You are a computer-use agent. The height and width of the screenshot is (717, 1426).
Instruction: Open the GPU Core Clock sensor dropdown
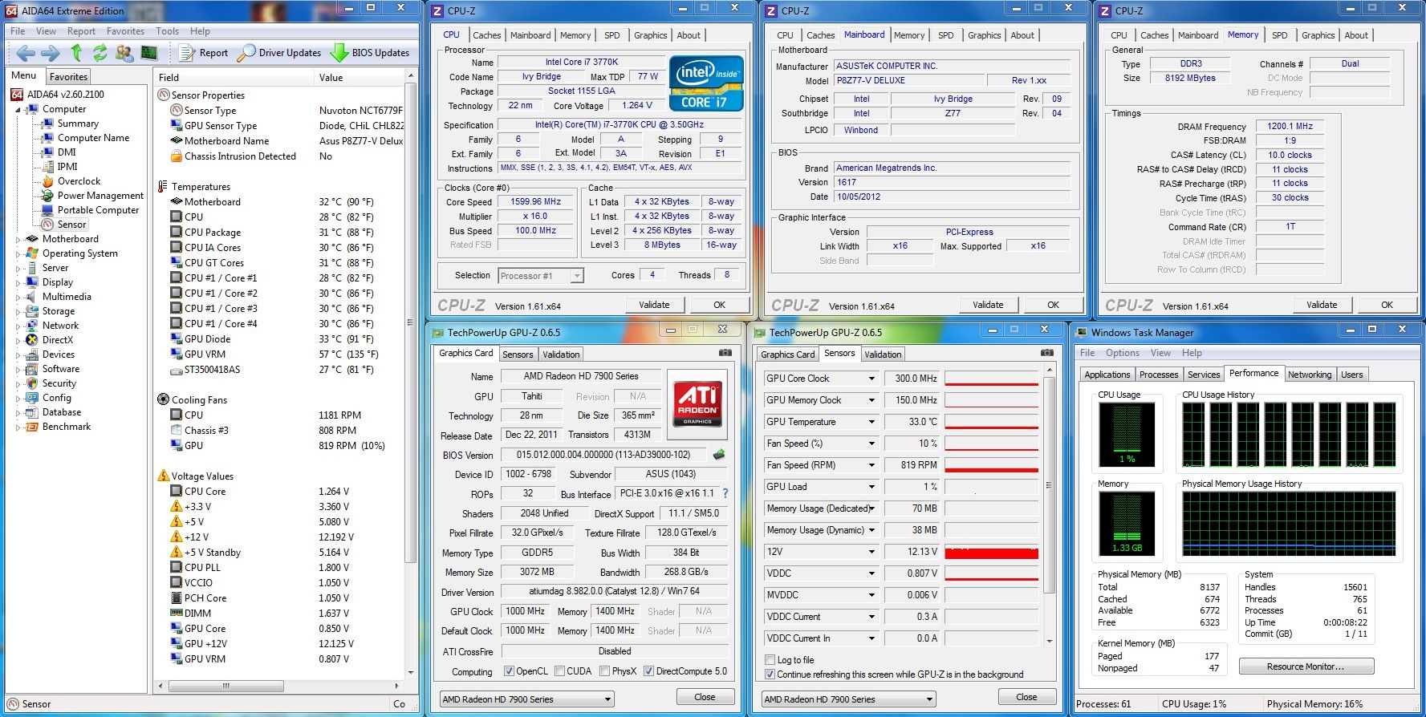[871, 379]
